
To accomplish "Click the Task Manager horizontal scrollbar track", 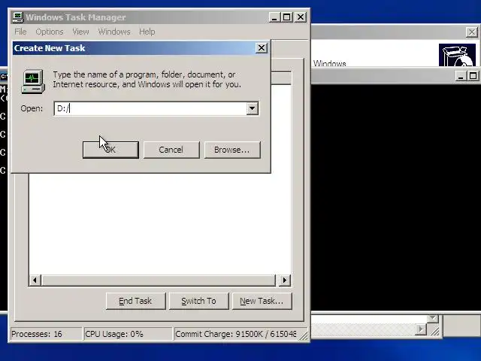I will pyautogui.click(x=159, y=280).
